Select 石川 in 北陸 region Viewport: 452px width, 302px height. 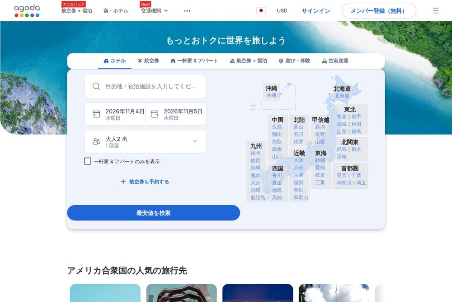298,134
